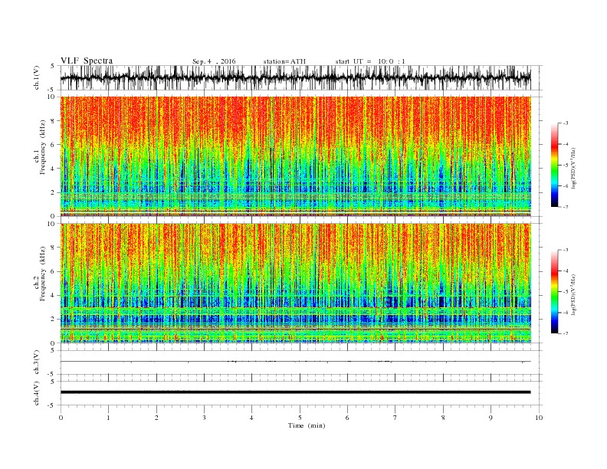Click time axis tick label '1'
607x469 pixels.
tap(108, 418)
